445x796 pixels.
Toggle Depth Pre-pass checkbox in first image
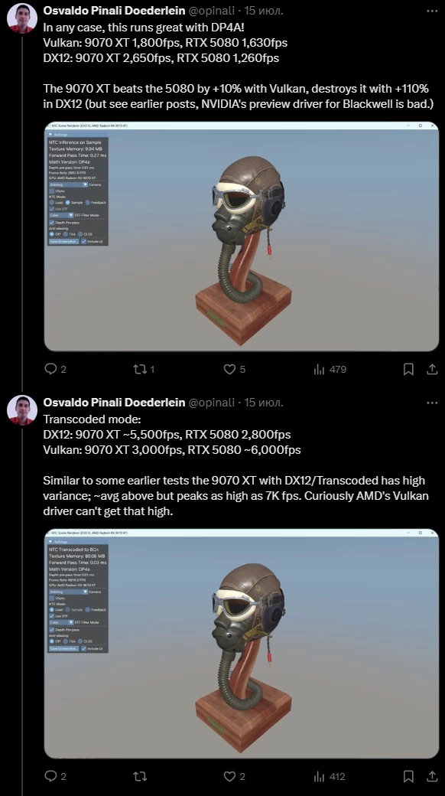[x=52, y=223]
